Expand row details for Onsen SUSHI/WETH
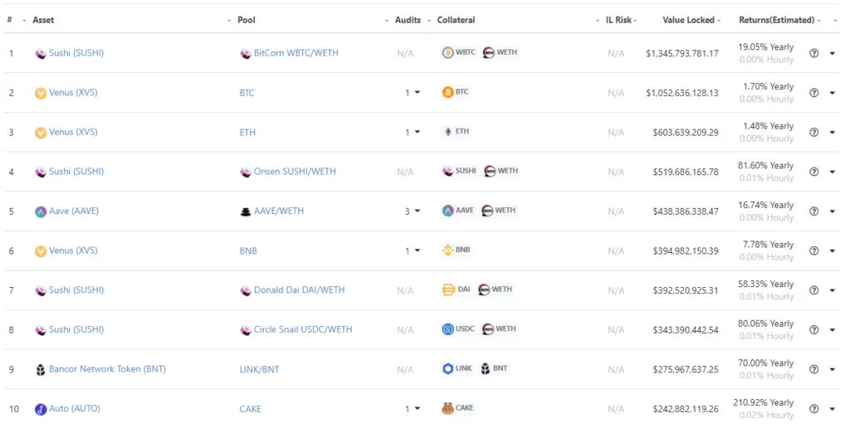The width and height of the screenshot is (850, 428). coord(833,172)
